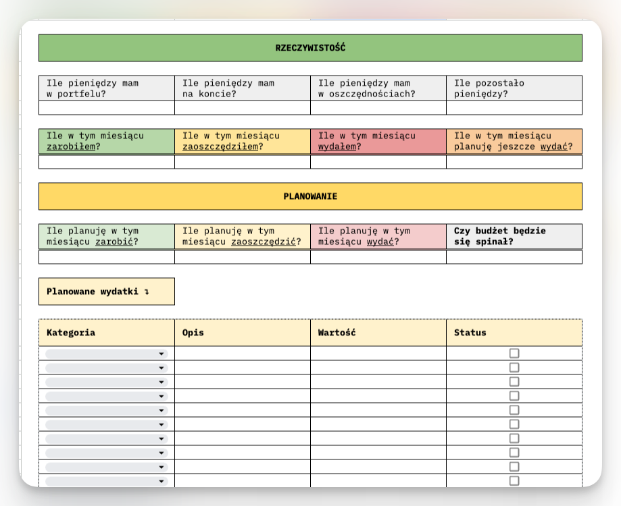Tick the Status checkbox in fourth expense row
This screenshot has height=506, width=621.
coord(514,396)
